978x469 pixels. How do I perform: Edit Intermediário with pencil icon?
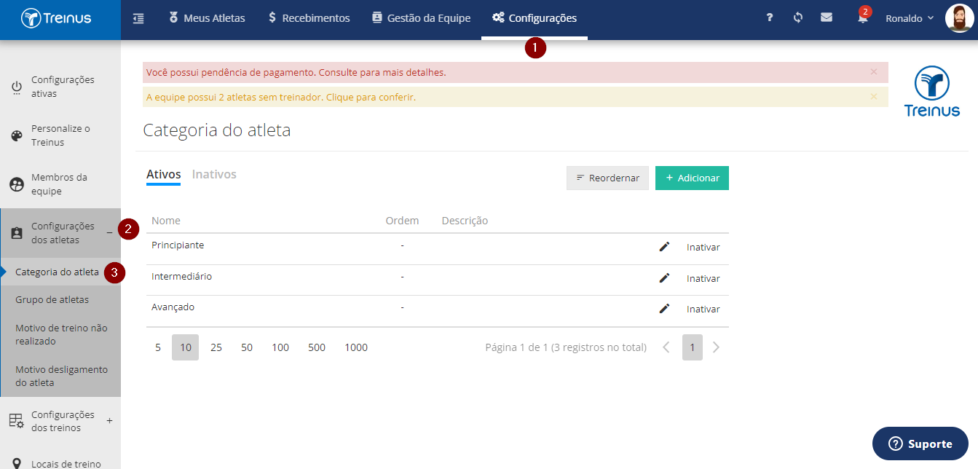664,277
